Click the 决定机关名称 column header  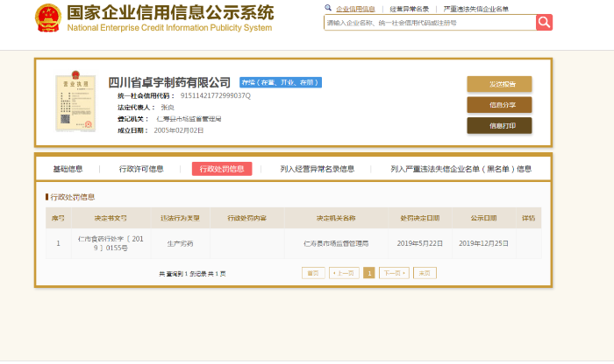pos(336,218)
